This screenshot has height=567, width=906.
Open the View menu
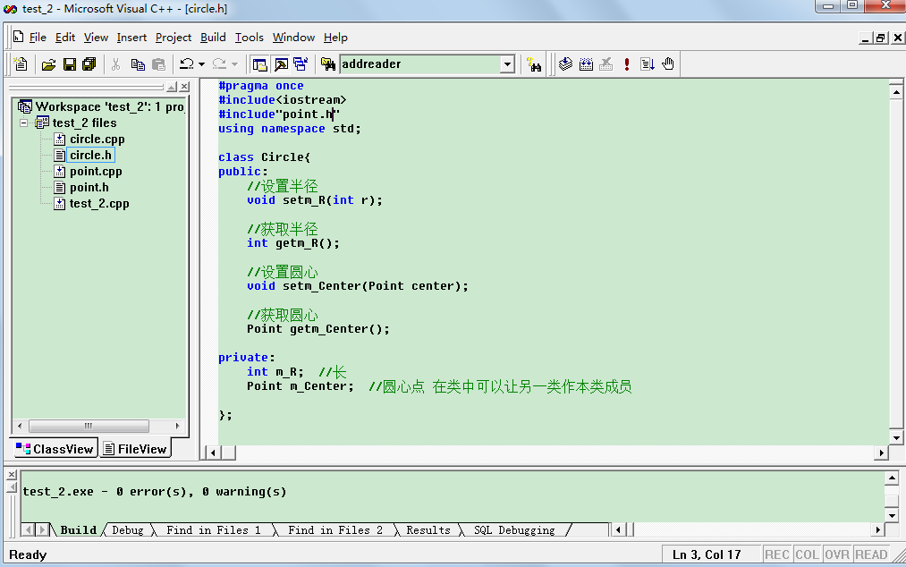96,38
